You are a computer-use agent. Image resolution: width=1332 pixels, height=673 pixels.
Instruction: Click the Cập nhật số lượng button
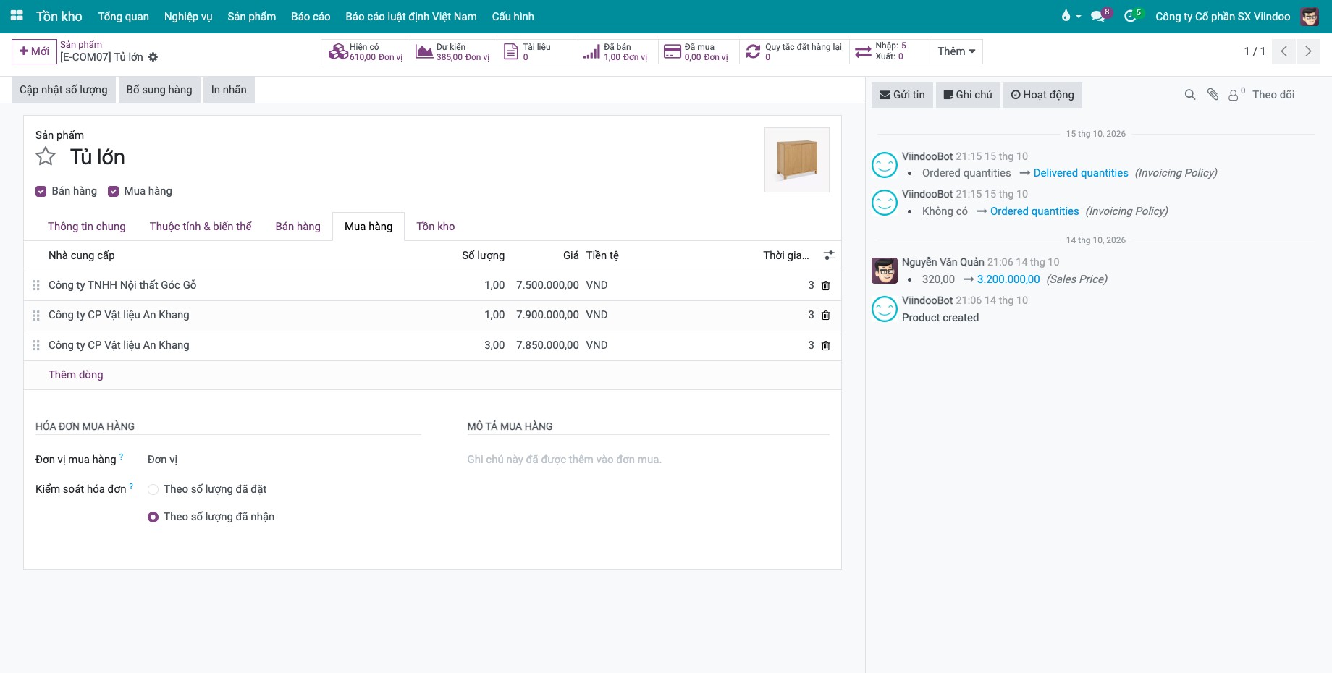64,90
